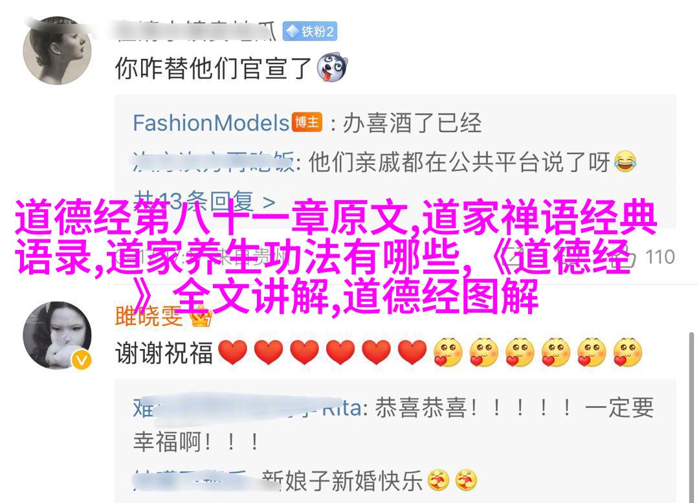Click the 铁粉2 fan badge
The height and width of the screenshot is (503, 699).
click(310, 32)
